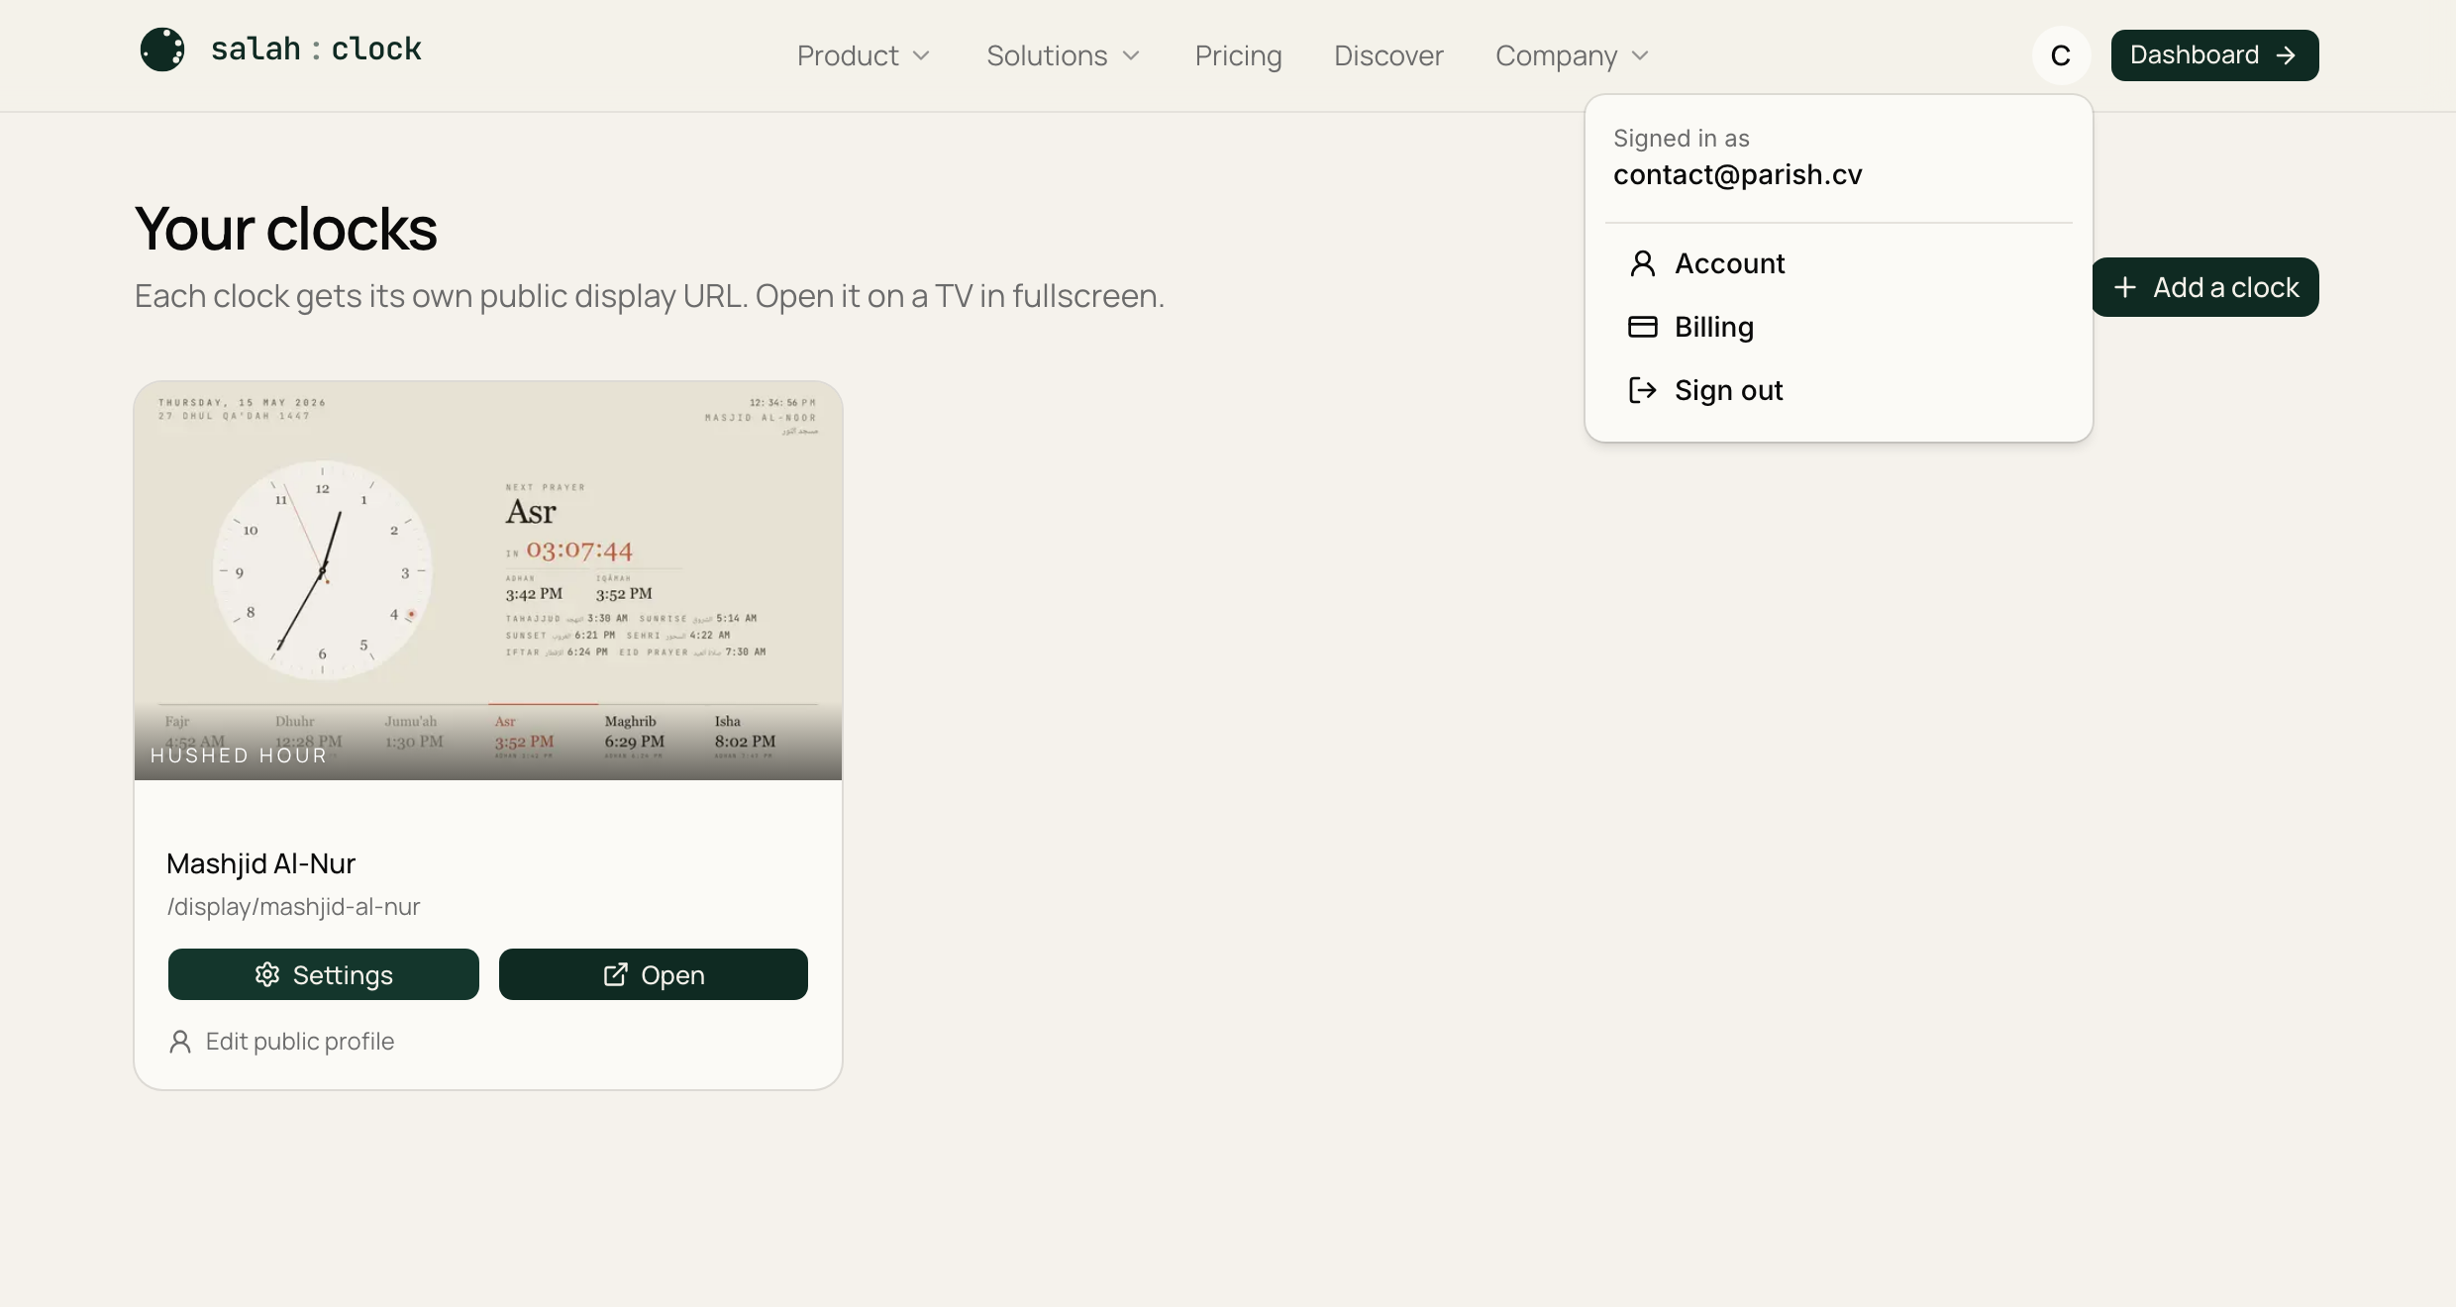Click the Hushed Hour clock preview thumbnail

point(488,581)
